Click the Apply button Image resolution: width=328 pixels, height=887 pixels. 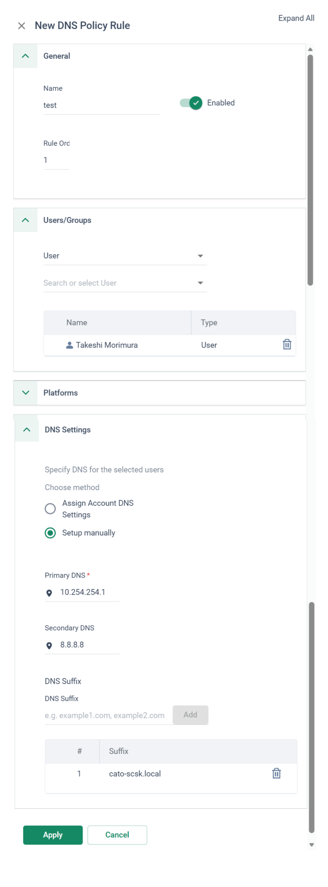(x=53, y=835)
